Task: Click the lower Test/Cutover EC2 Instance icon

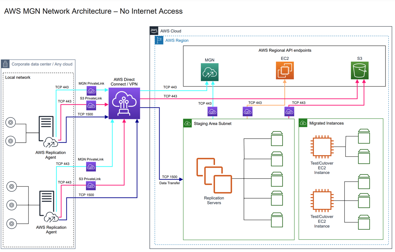Action: 321,200
